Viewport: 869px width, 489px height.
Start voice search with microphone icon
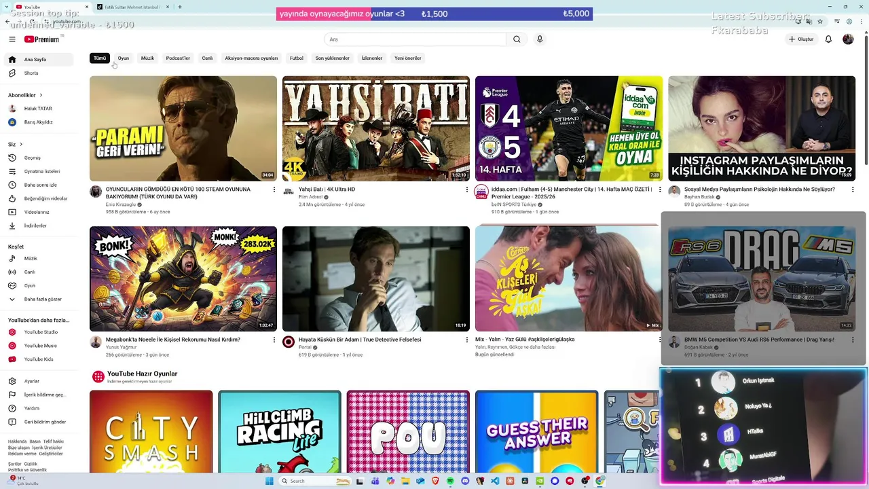[x=540, y=39]
